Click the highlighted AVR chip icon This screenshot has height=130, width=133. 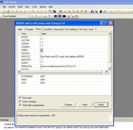click(x=60, y=16)
